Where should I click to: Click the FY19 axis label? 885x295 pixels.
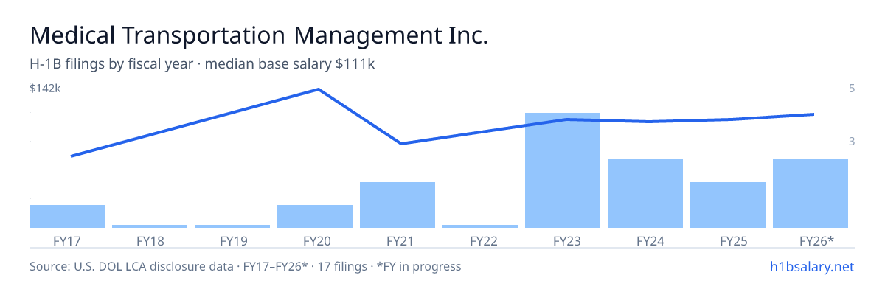click(x=232, y=240)
